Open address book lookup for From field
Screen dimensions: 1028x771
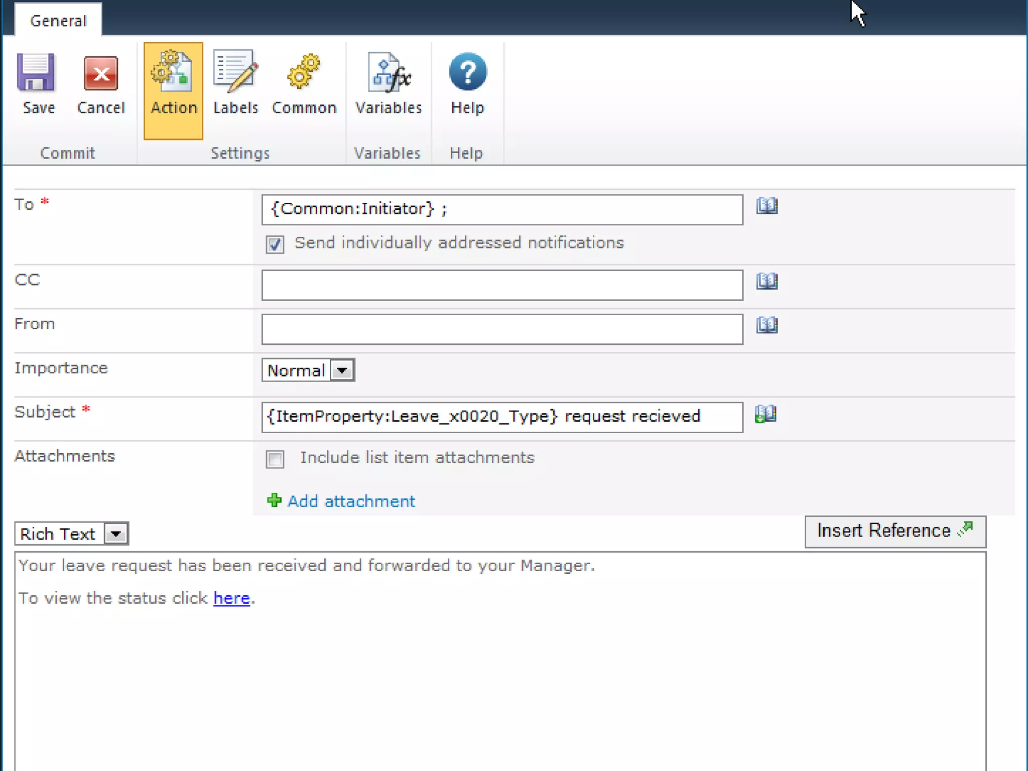pyautogui.click(x=766, y=325)
